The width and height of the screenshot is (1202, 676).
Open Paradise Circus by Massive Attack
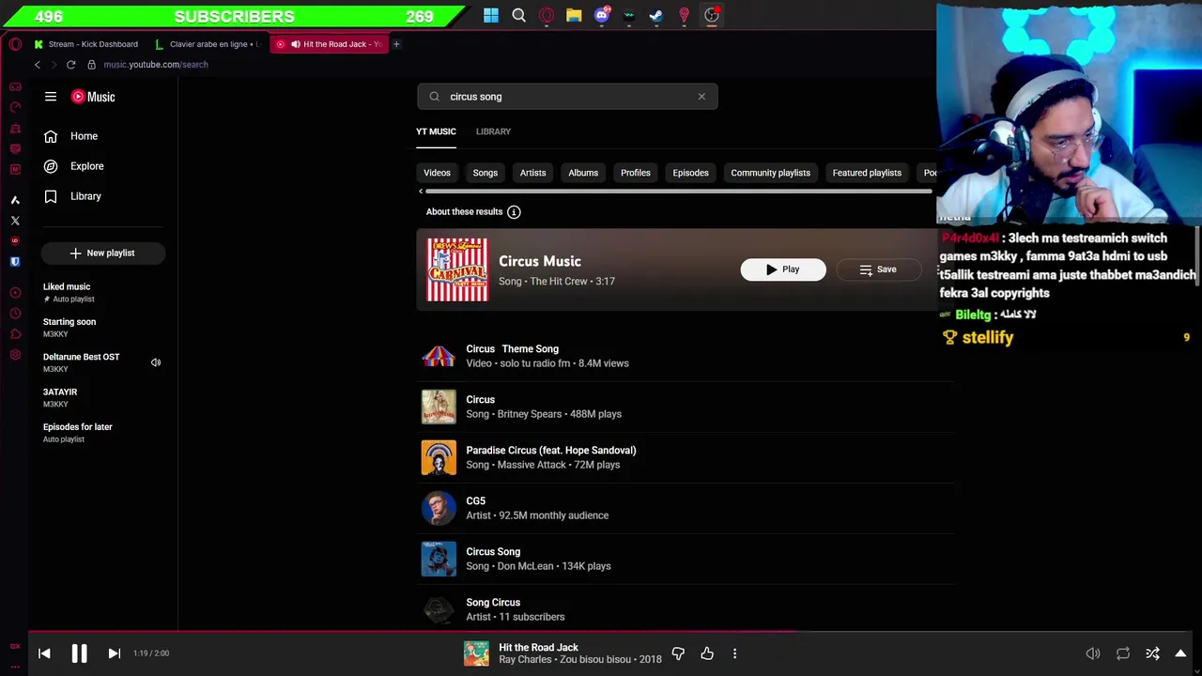click(686, 457)
